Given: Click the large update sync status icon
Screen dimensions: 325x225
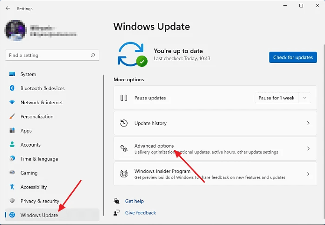Looking at the screenshot, I should click(x=133, y=54).
